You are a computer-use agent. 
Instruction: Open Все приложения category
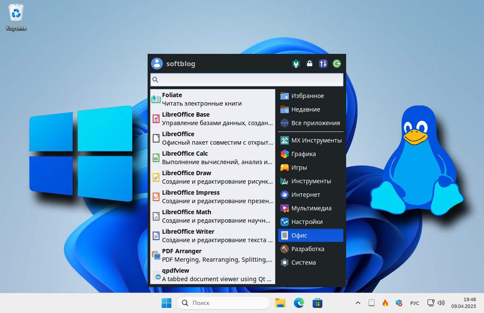tap(311, 123)
